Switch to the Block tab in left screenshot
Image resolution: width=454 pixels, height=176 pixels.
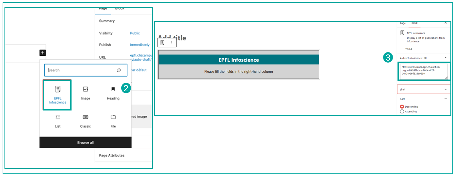(x=120, y=9)
